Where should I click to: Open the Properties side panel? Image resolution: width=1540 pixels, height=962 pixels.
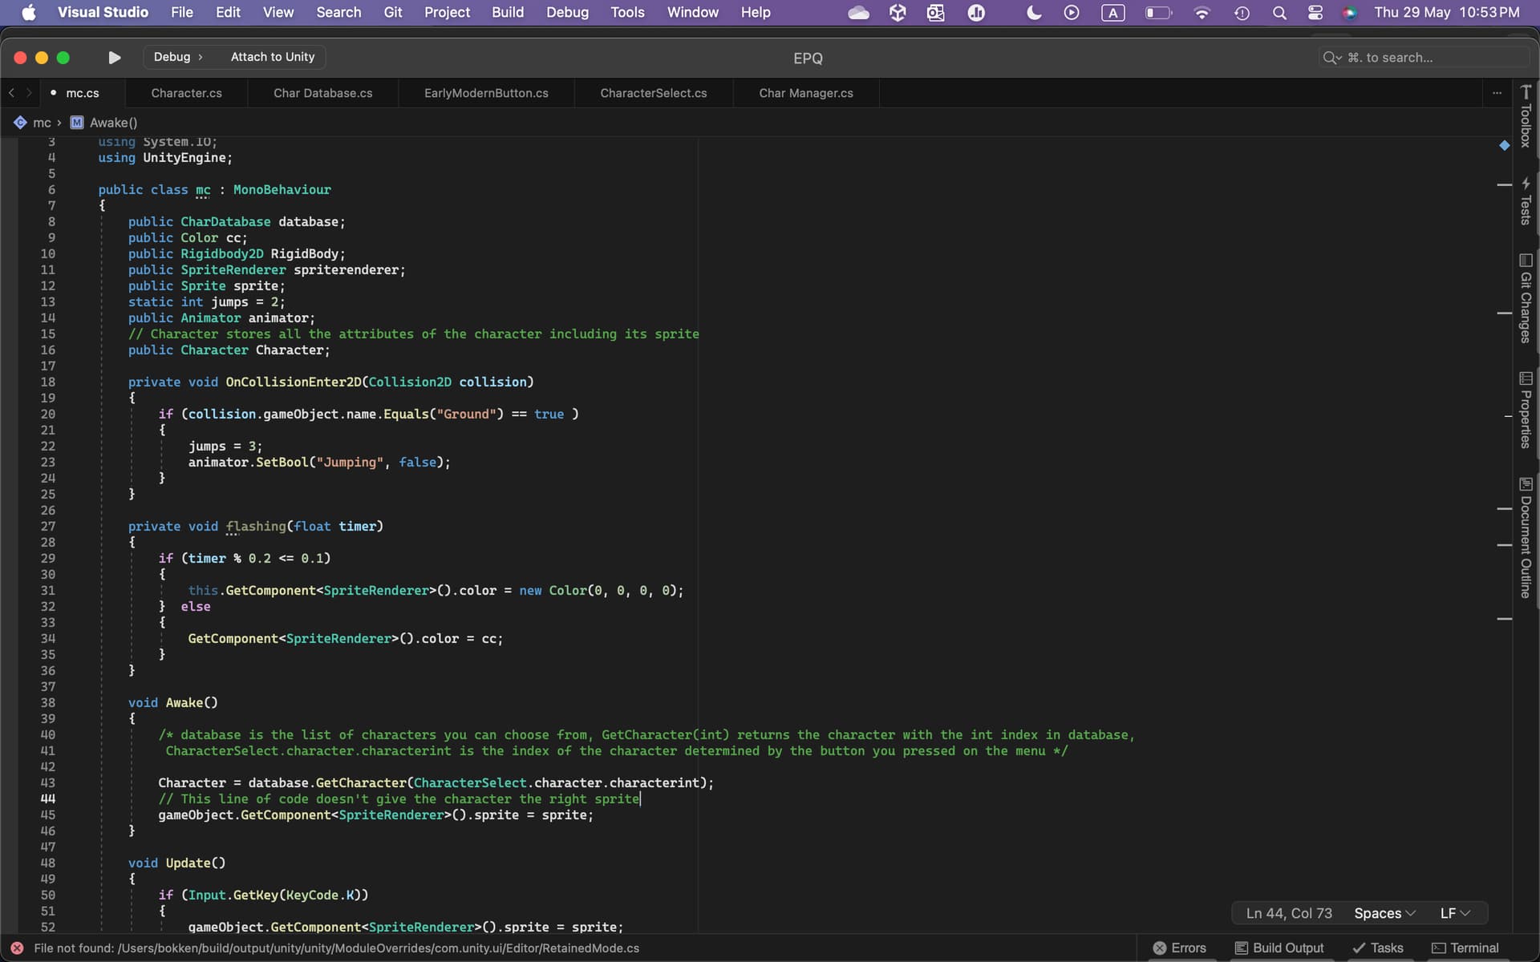[1526, 410]
